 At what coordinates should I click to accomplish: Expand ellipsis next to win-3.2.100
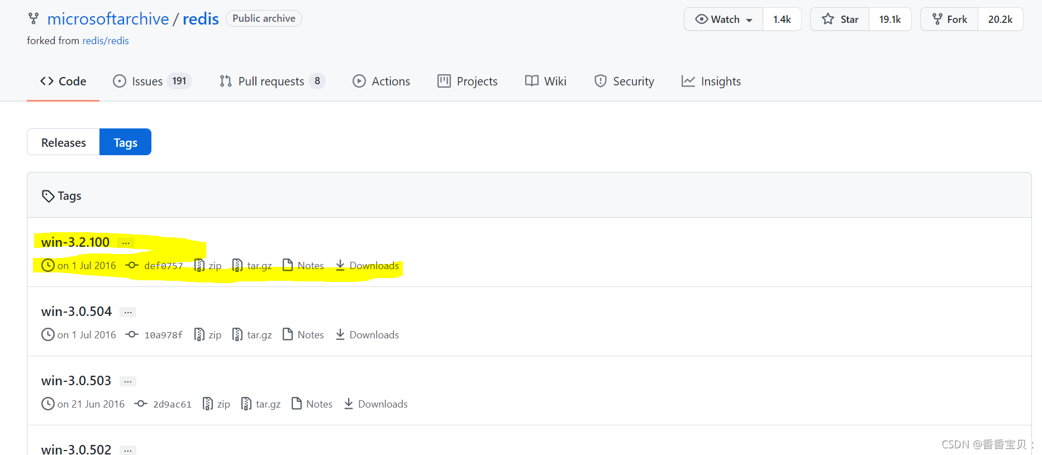(126, 243)
